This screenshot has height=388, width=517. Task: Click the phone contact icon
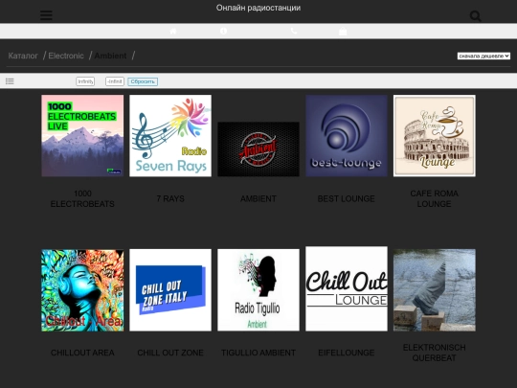tap(294, 31)
